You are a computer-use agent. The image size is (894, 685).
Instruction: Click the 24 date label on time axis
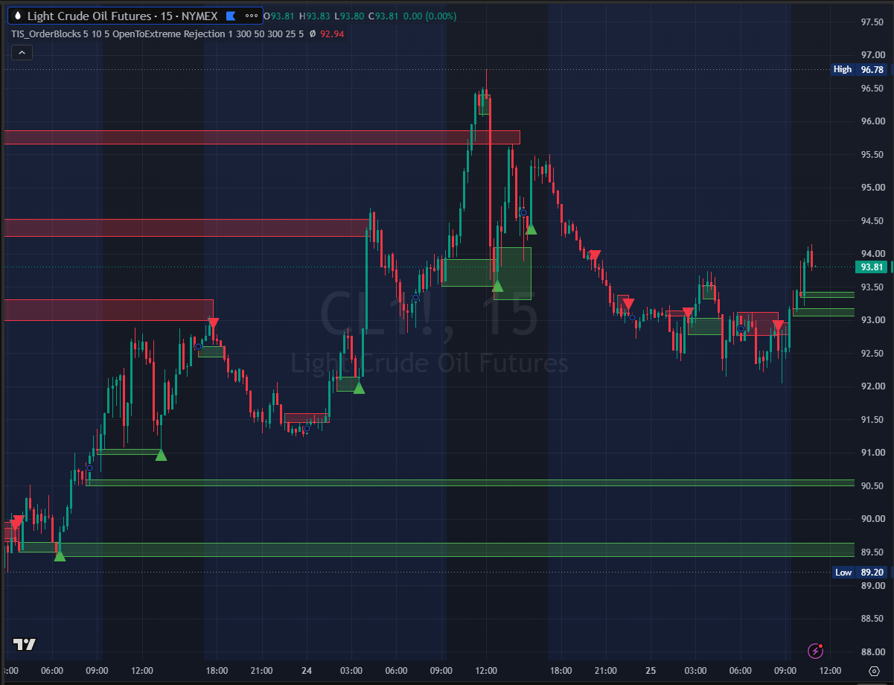[x=307, y=670]
